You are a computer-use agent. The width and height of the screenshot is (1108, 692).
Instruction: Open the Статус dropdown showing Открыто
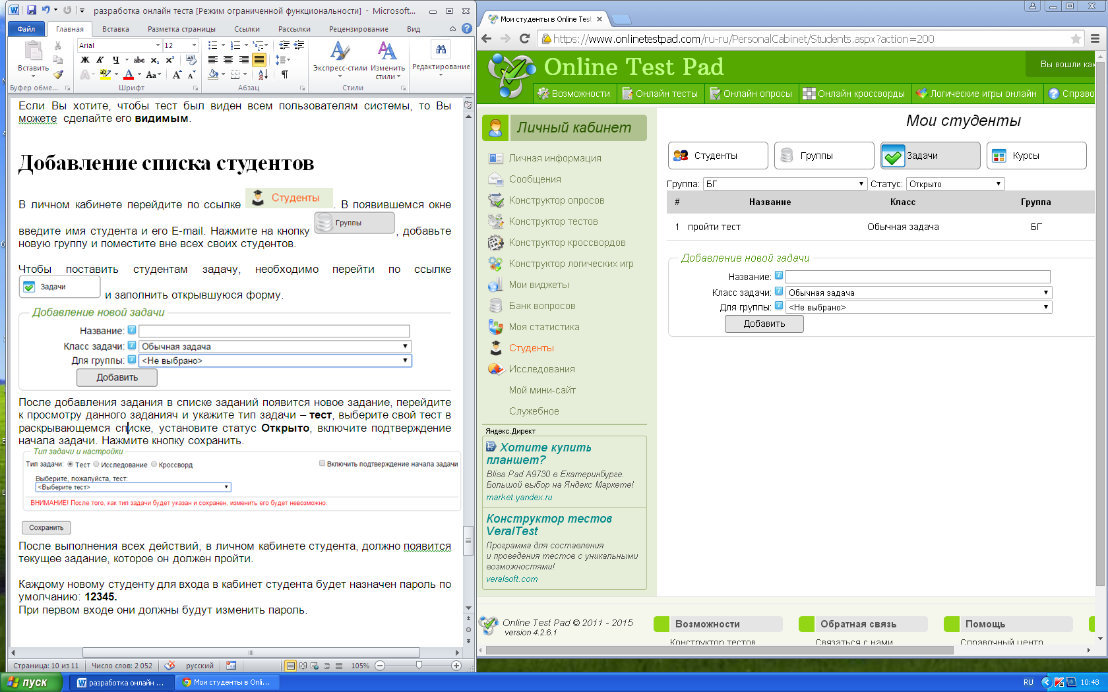(956, 184)
